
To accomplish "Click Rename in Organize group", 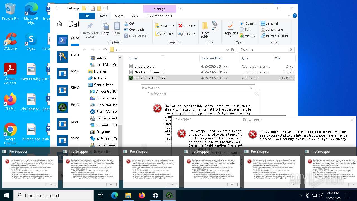I will click(x=187, y=34).
